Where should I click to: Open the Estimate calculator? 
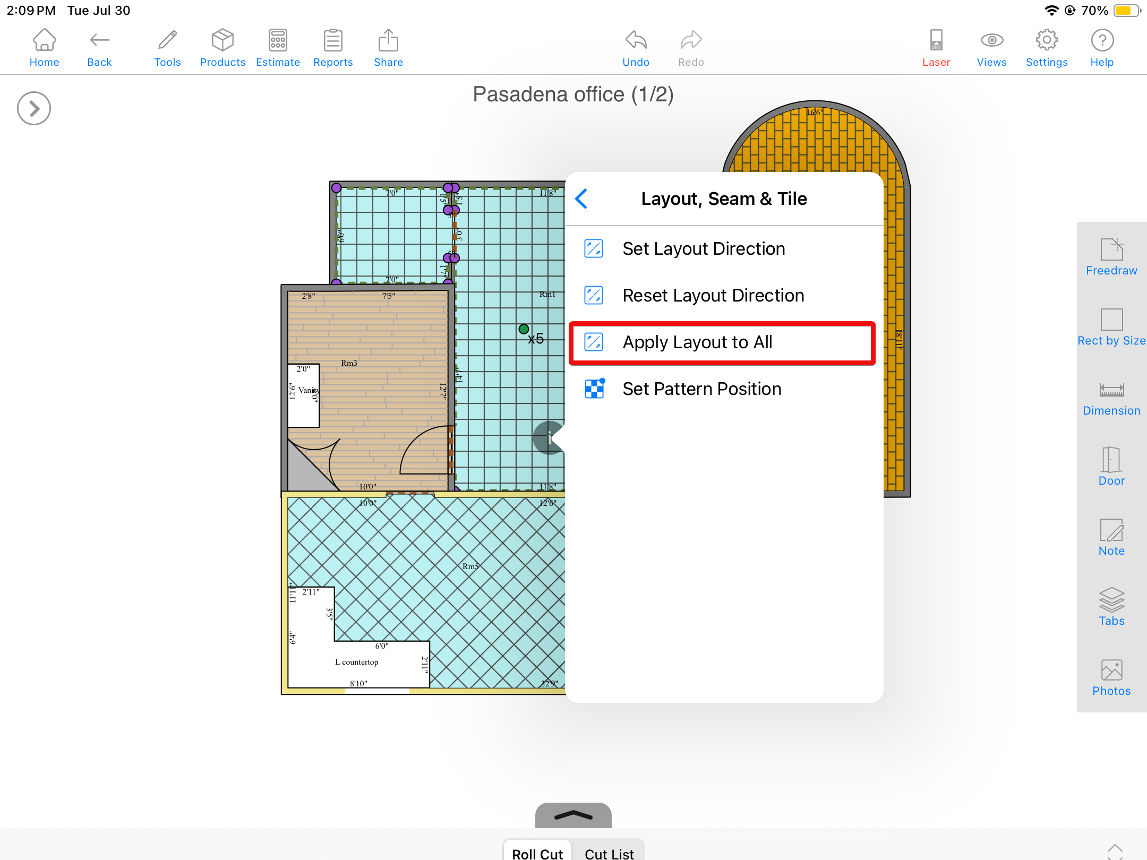click(x=278, y=48)
